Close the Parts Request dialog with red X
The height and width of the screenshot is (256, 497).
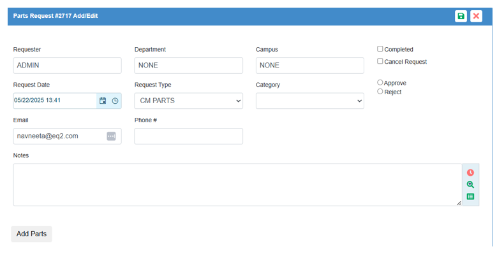pyautogui.click(x=476, y=16)
